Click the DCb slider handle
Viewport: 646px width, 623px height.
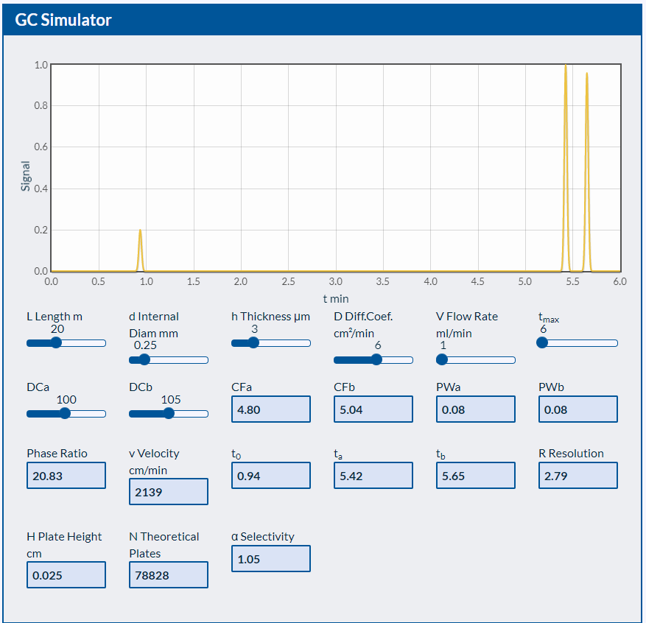169,413
